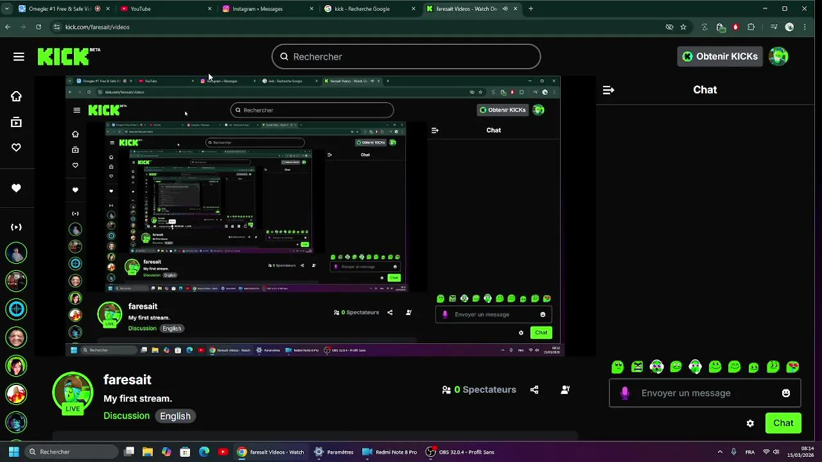The width and height of the screenshot is (822, 462).
Task: Switch to the Instagram Messages tab
Action: coord(267,9)
